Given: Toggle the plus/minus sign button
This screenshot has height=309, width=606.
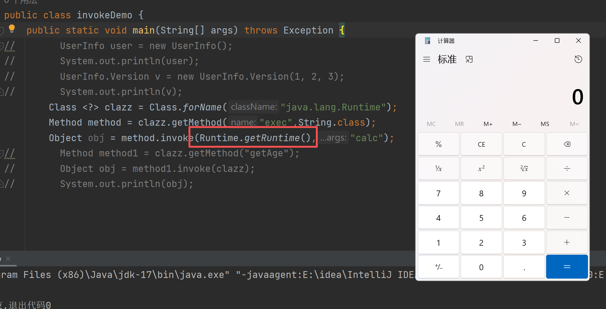Looking at the screenshot, I should [x=438, y=267].
